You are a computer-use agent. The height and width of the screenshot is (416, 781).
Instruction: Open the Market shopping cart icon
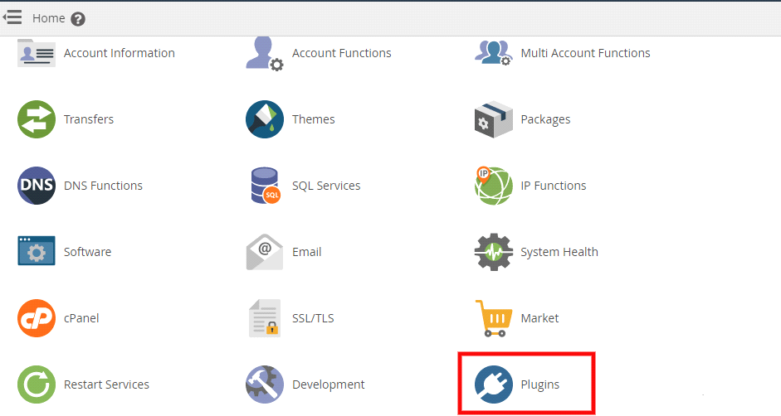click(x=493, y=318)
